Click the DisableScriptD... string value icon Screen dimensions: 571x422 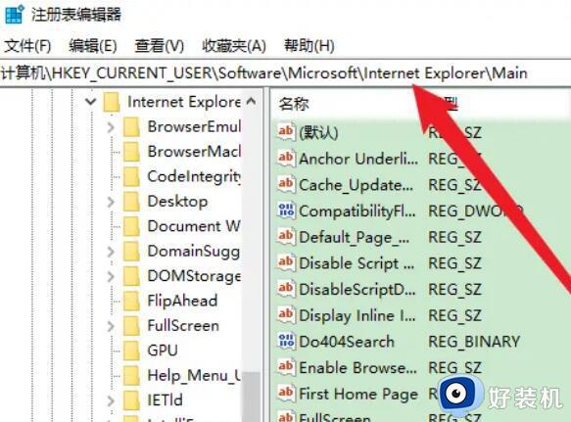286,289
